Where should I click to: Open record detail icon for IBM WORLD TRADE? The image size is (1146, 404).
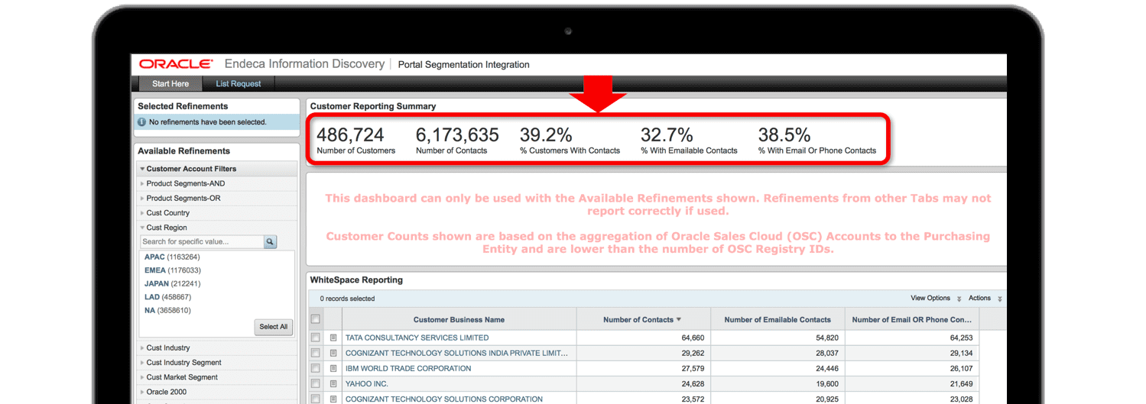pos(333,368)
